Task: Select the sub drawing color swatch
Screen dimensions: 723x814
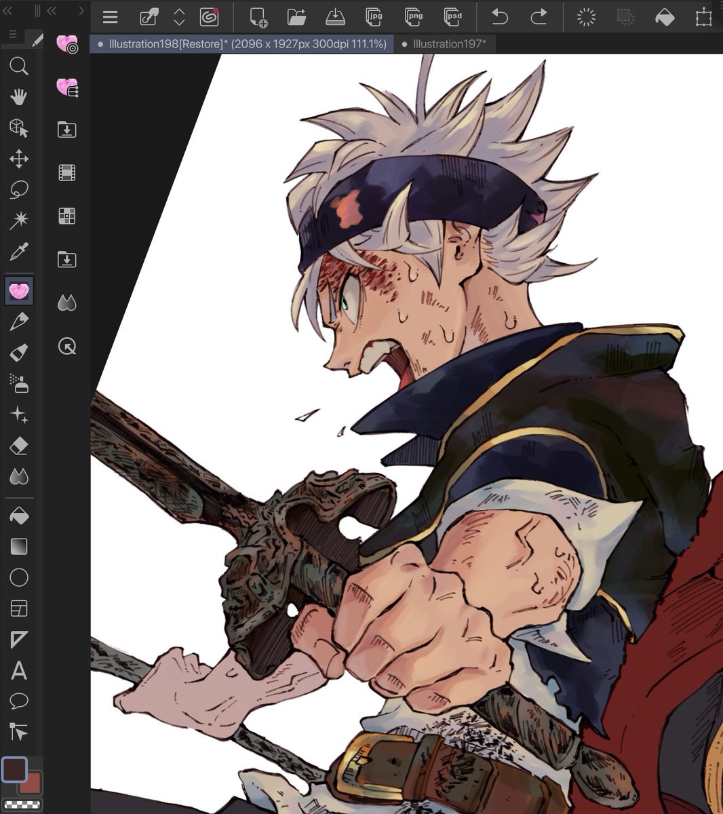Action: [33, 783]
